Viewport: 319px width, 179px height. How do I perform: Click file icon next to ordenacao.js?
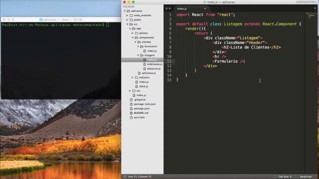[x=145, y=64]
